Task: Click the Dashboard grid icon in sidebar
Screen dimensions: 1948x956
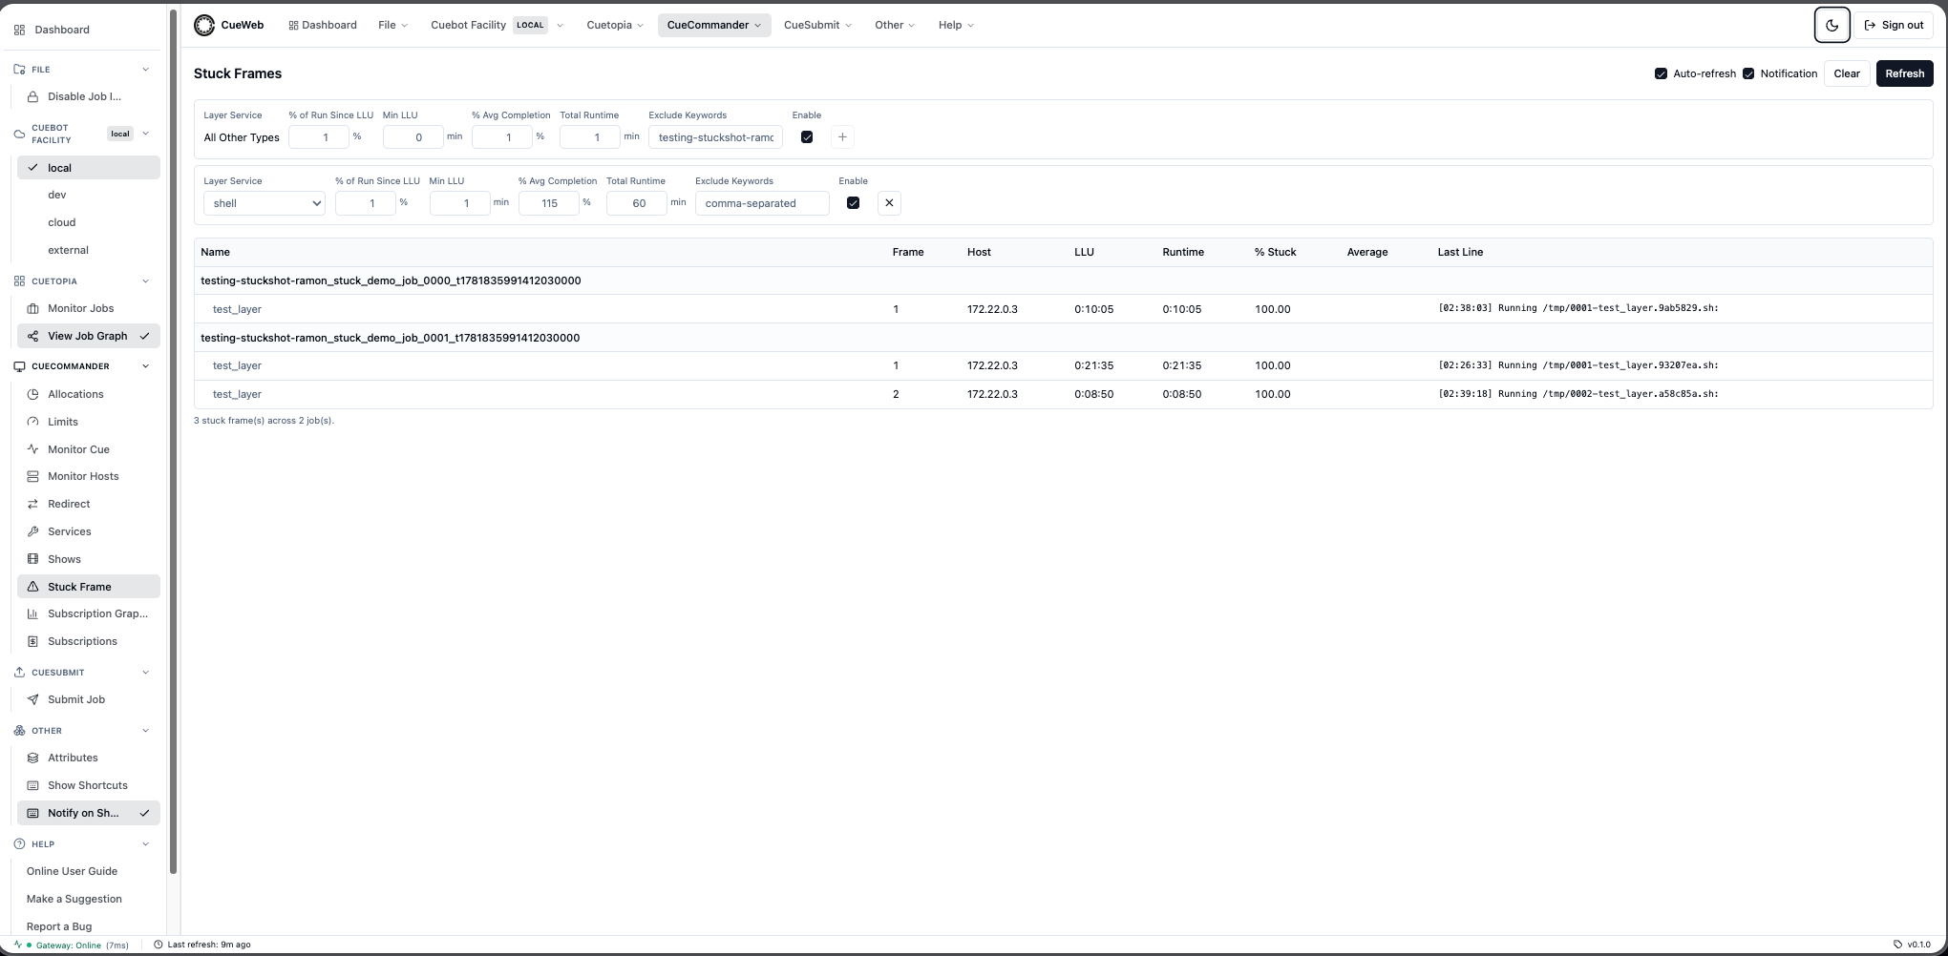Action: [20, 30]
